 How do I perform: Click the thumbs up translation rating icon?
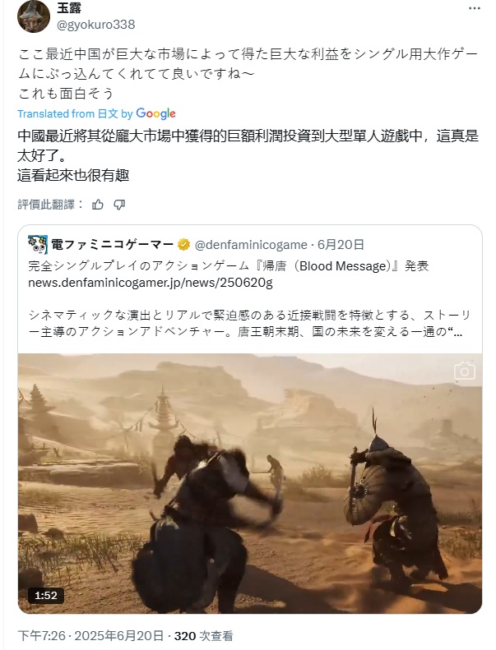[x=98, y=205]
